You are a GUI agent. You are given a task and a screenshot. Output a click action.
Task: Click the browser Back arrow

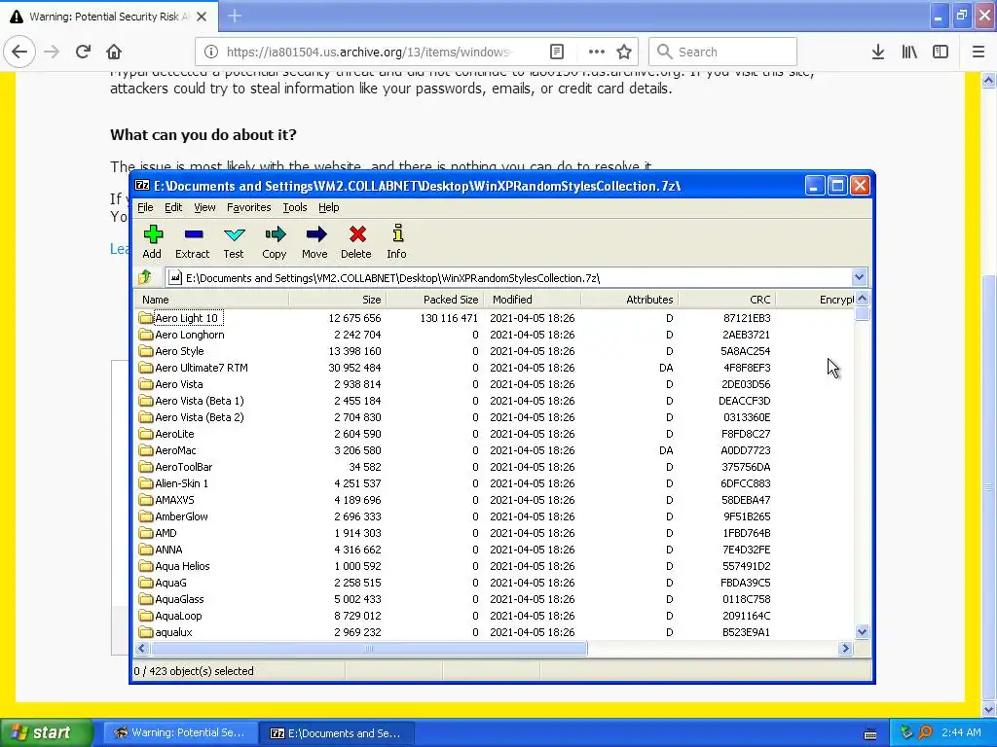click(x=19, y=52)
